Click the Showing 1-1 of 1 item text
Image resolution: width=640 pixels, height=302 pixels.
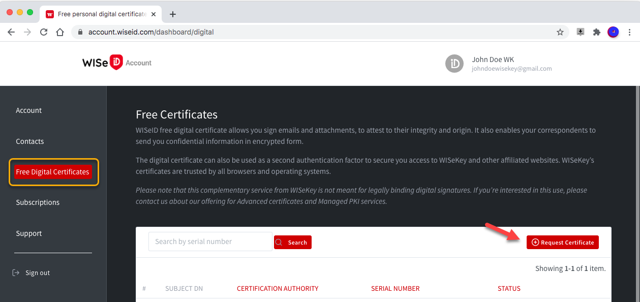pyautogui.click(x=570, y=268)
